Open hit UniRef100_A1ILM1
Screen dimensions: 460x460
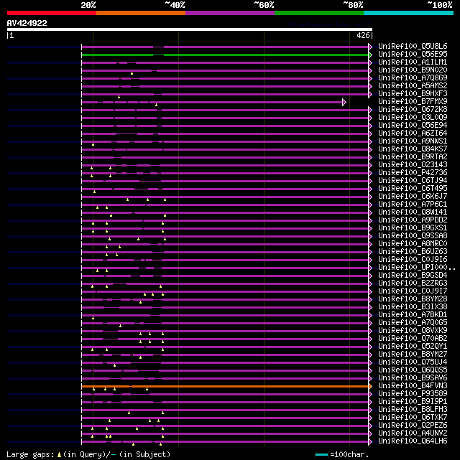[x=413, y=62]
